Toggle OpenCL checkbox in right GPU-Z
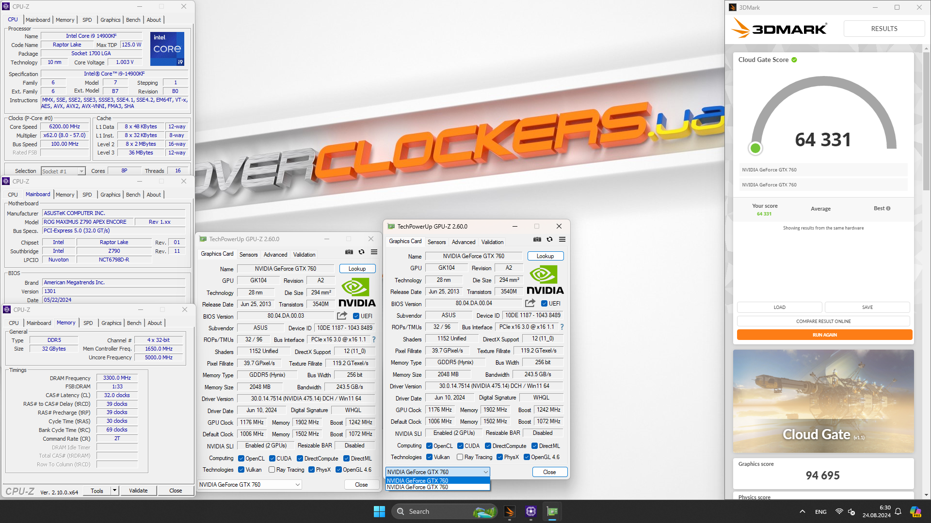931x523 pixels. point(429,446)
